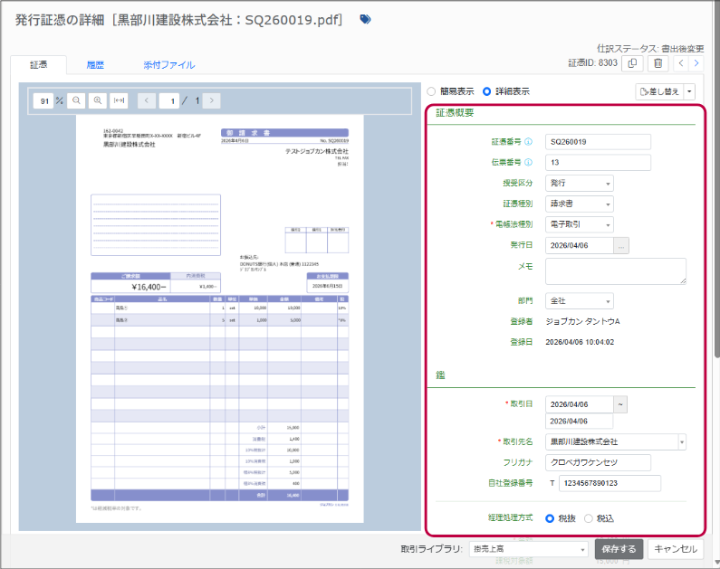Image resolution: width=720 pixels, height=569 pixels.
Task: Go to next PDF page
Action: pos(211,101)
